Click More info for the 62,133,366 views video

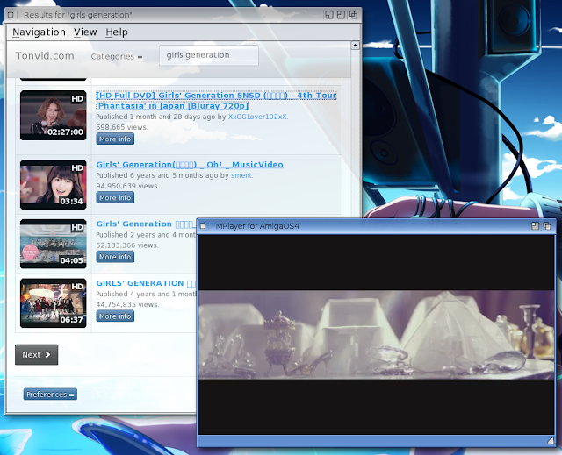pos(115,257)
